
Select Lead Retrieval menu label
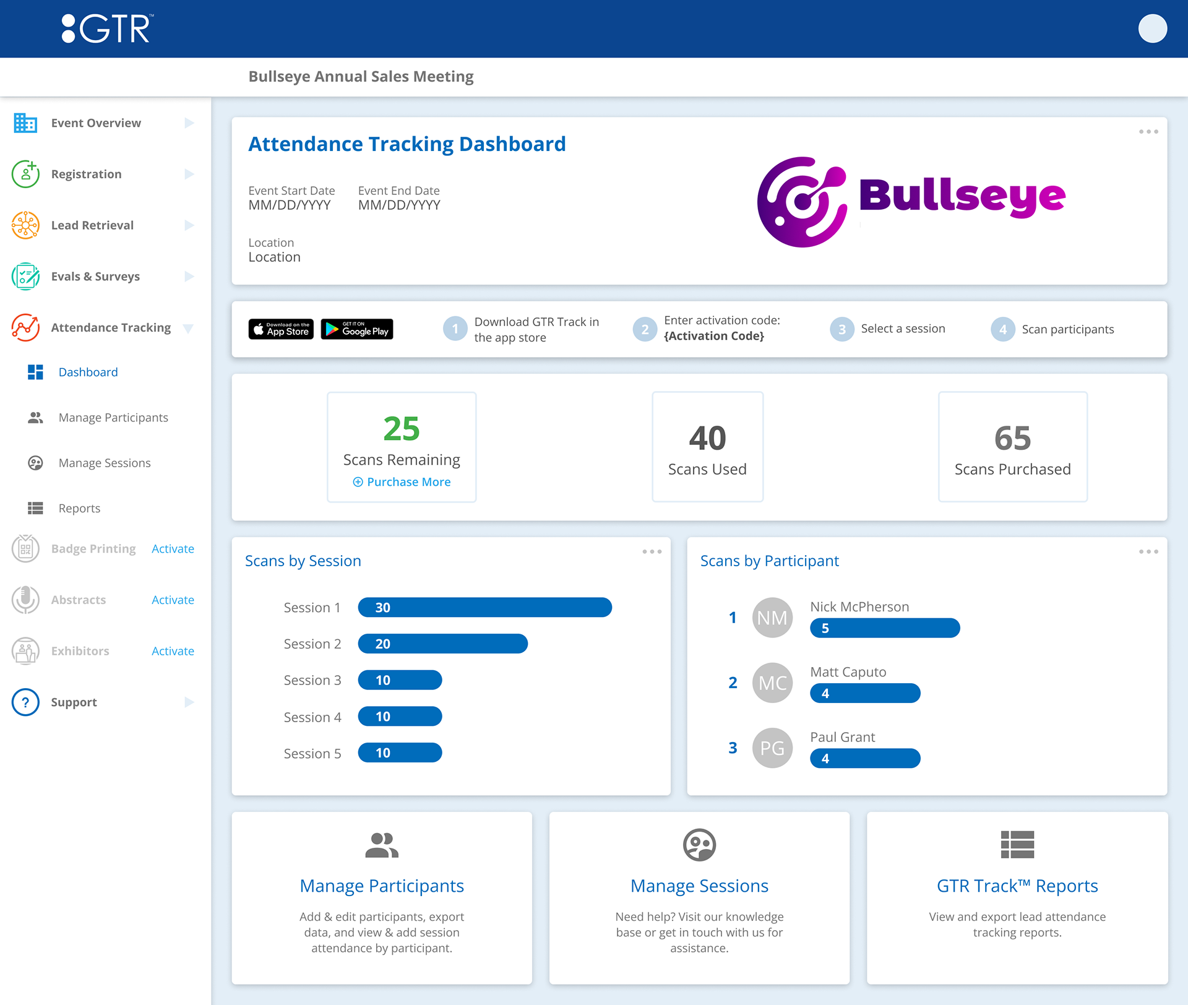(92, 225)
